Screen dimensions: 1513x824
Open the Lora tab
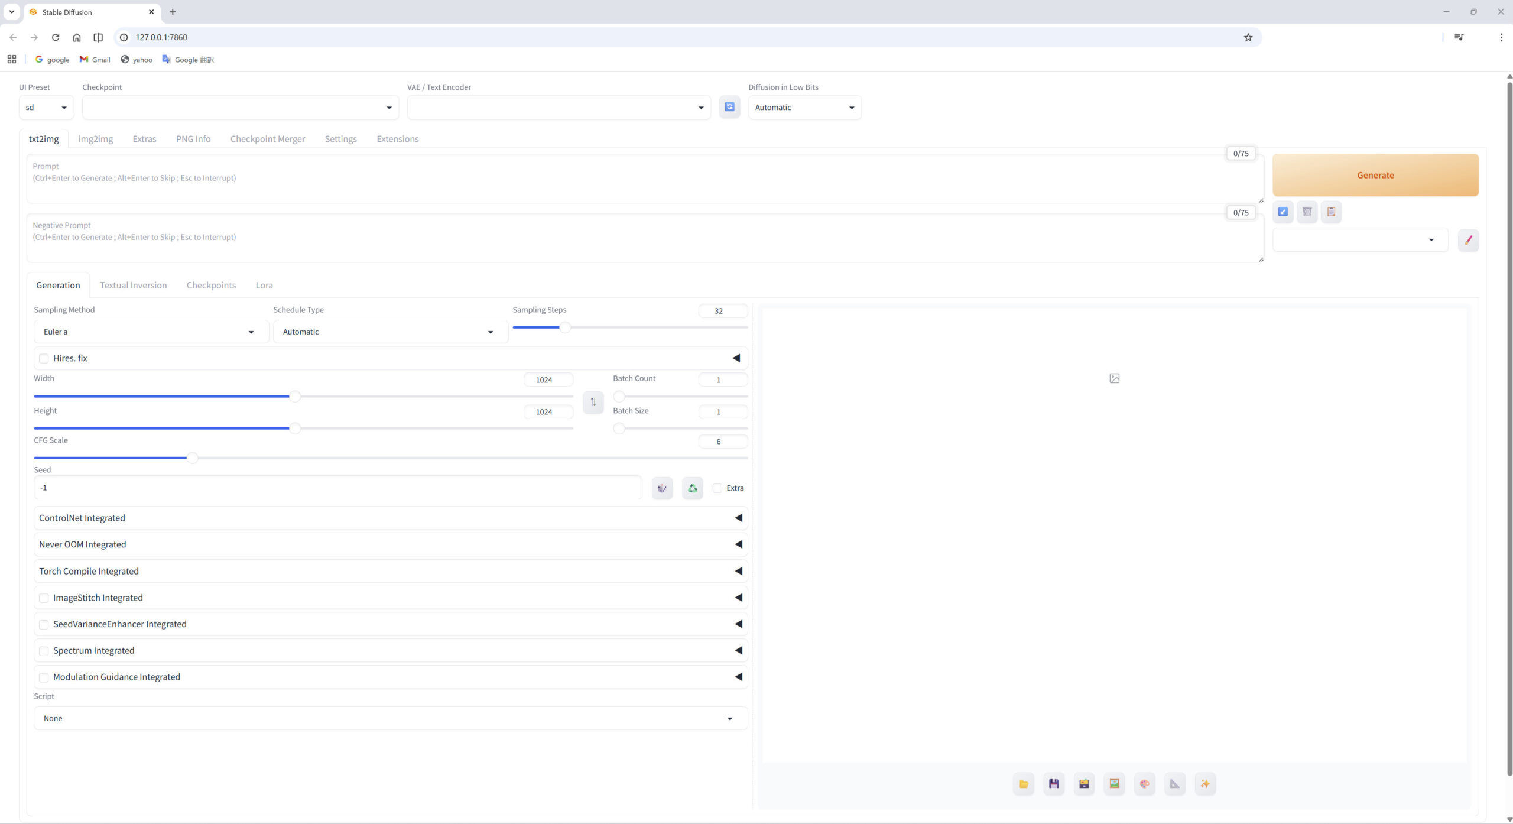pyautogui.click(x=264, y=285)
